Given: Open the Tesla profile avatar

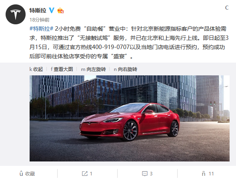Looking at the screenshot, I should coord(16,14).
